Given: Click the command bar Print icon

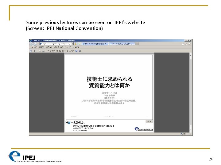Looking at the screenshot, I should [43, 51].
